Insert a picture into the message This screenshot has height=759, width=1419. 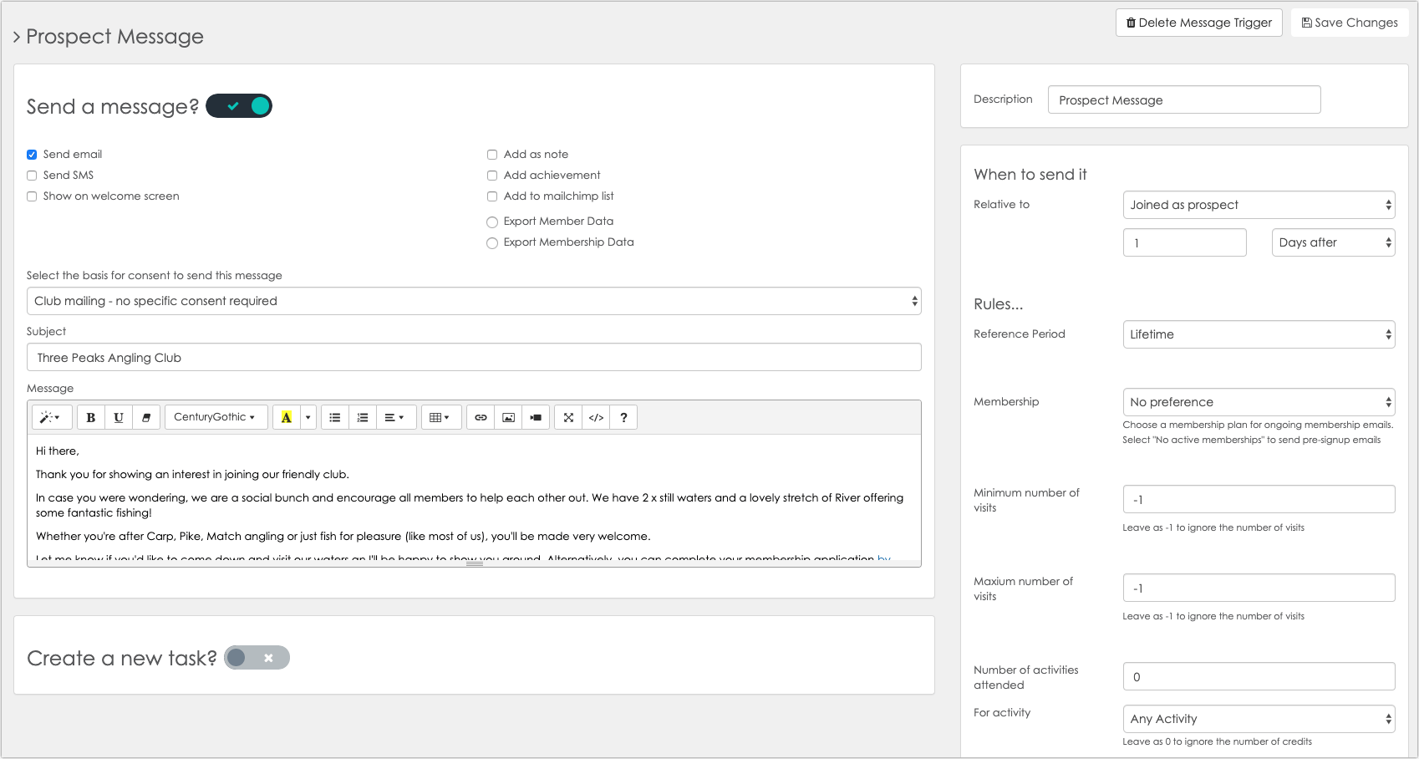(508, 417)
